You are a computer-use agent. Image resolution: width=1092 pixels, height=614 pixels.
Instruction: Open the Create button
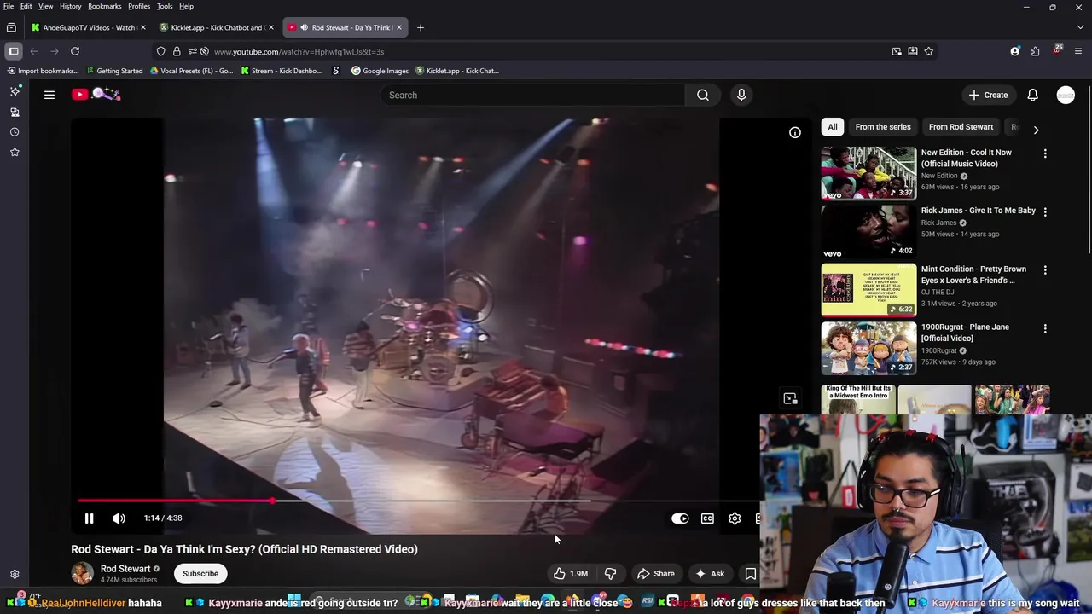pos(988,96)
